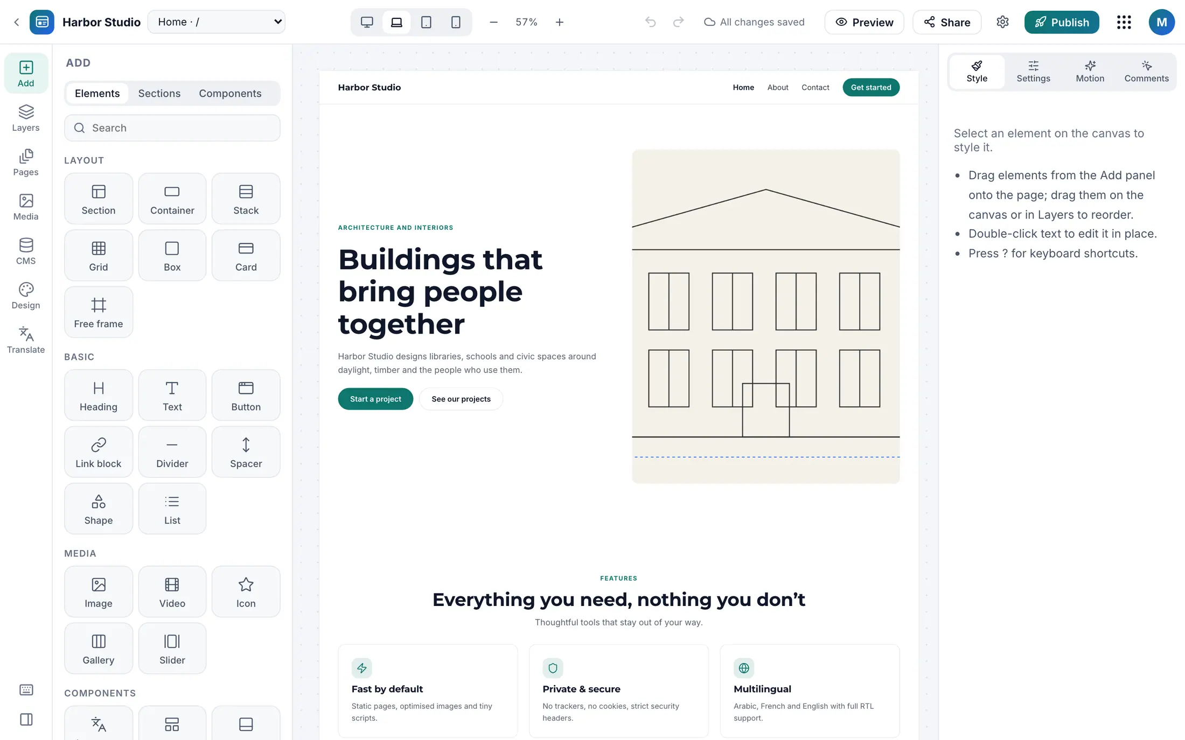
Task: Open the Comments tab
Action: coord(1146,72)
